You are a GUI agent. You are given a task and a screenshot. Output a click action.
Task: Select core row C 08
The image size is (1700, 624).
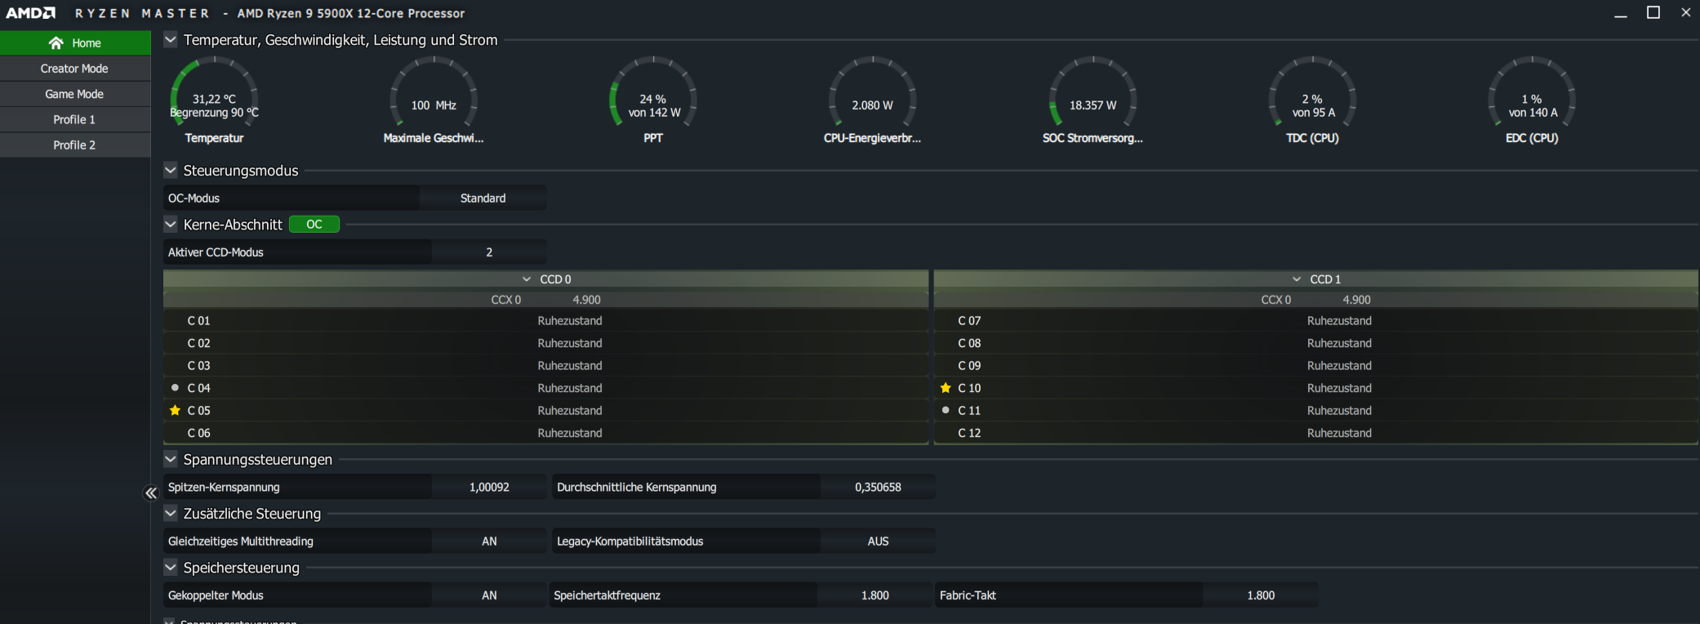[x=1316, y=343]
